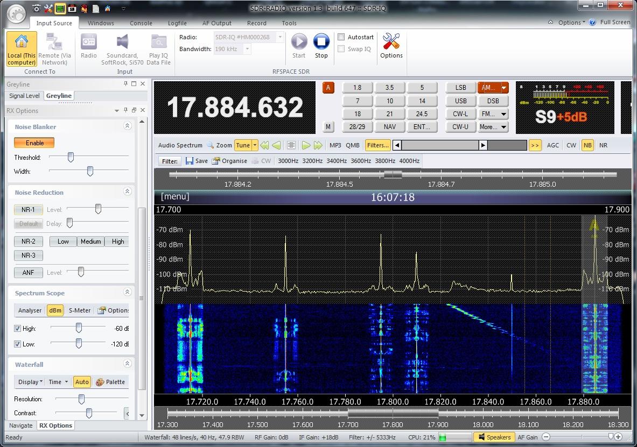Click the Options tools icon in ribbon
The image size is (637, 447).
(x=391, y=42)
